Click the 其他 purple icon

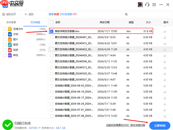[10, 55]
